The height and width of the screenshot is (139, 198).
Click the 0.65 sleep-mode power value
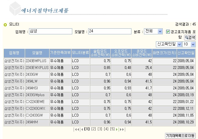tap(107, 68)
